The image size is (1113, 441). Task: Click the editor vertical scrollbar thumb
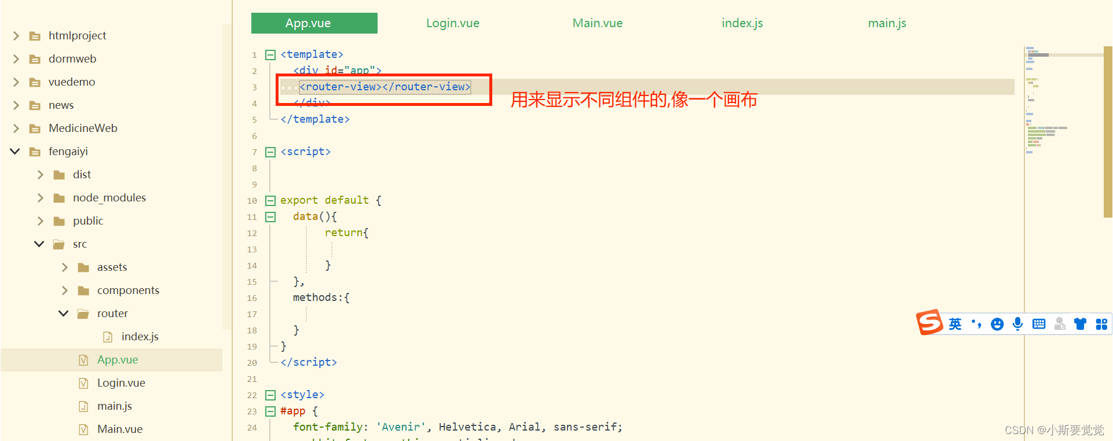pos(1108,132)
